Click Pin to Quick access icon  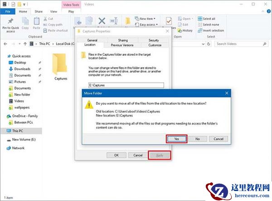[x=10, y=21]
